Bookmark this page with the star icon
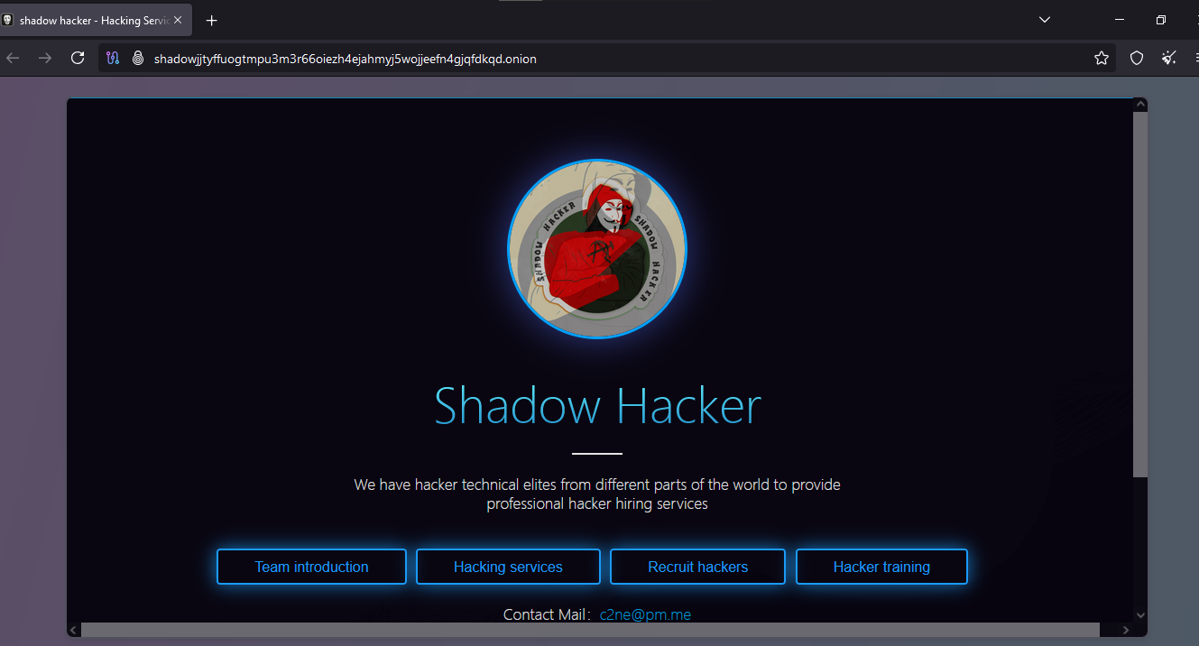Image resolution: width=1199 pixels, height=646 pixels. 1102,59
